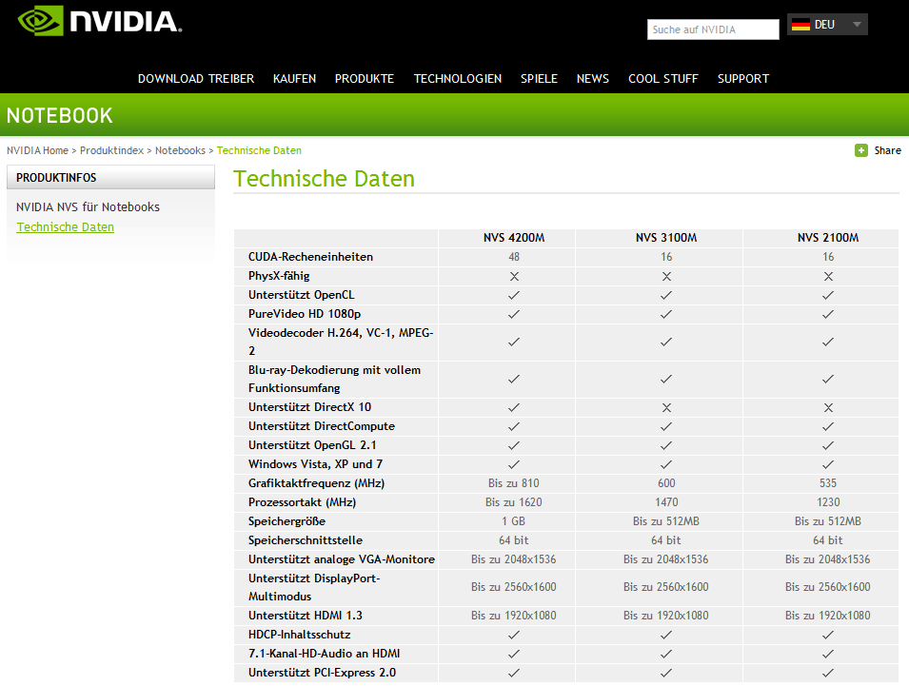
Task: Click the PRODUKTINFOS sidebar header
Action: tap(110, 177)
